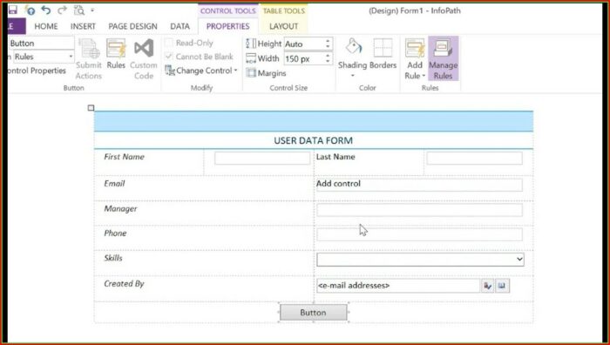
Task: Click the Phone label
Action: pyautogui.click(x=115, y=233)
